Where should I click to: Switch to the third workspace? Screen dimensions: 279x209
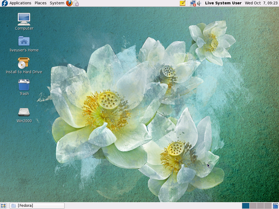pos(260,206)
